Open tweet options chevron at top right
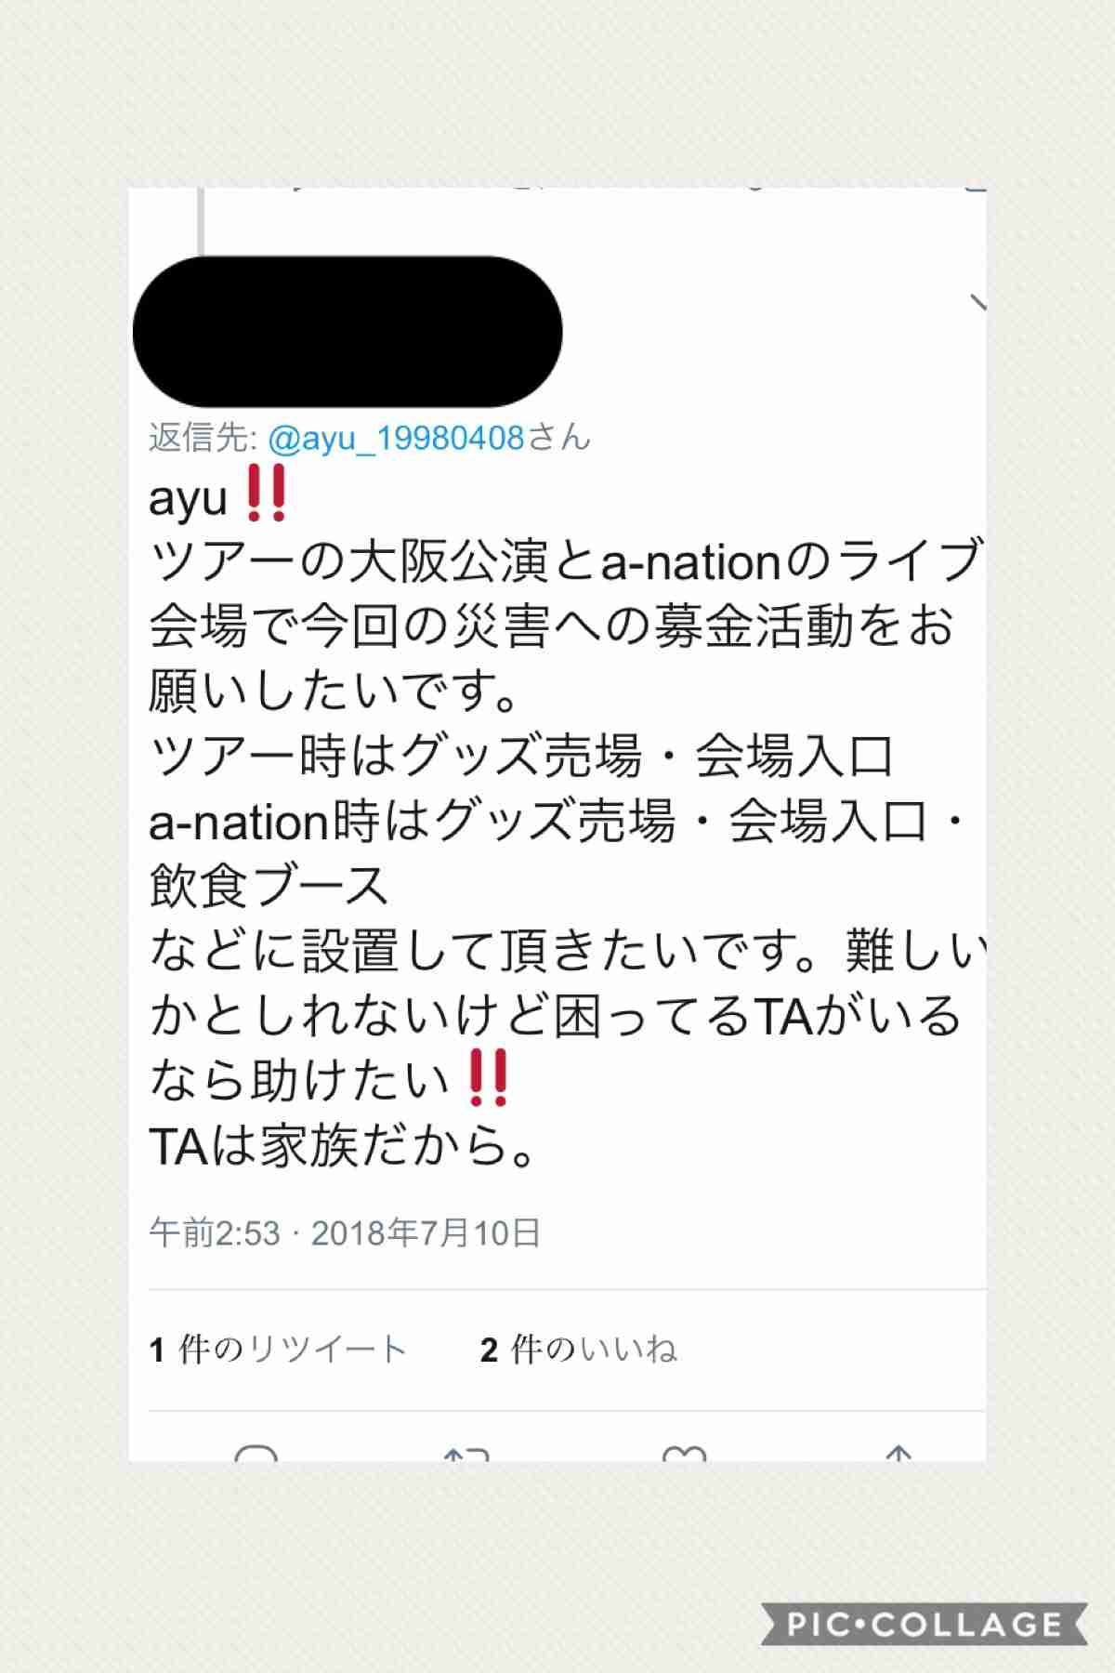 click(x=977, y=301)
